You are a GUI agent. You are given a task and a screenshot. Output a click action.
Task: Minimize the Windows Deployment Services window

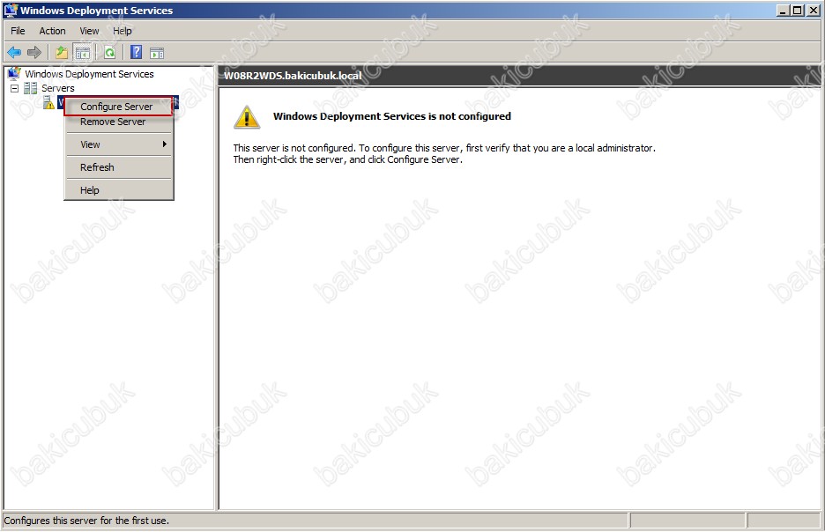tap(784, 10)
